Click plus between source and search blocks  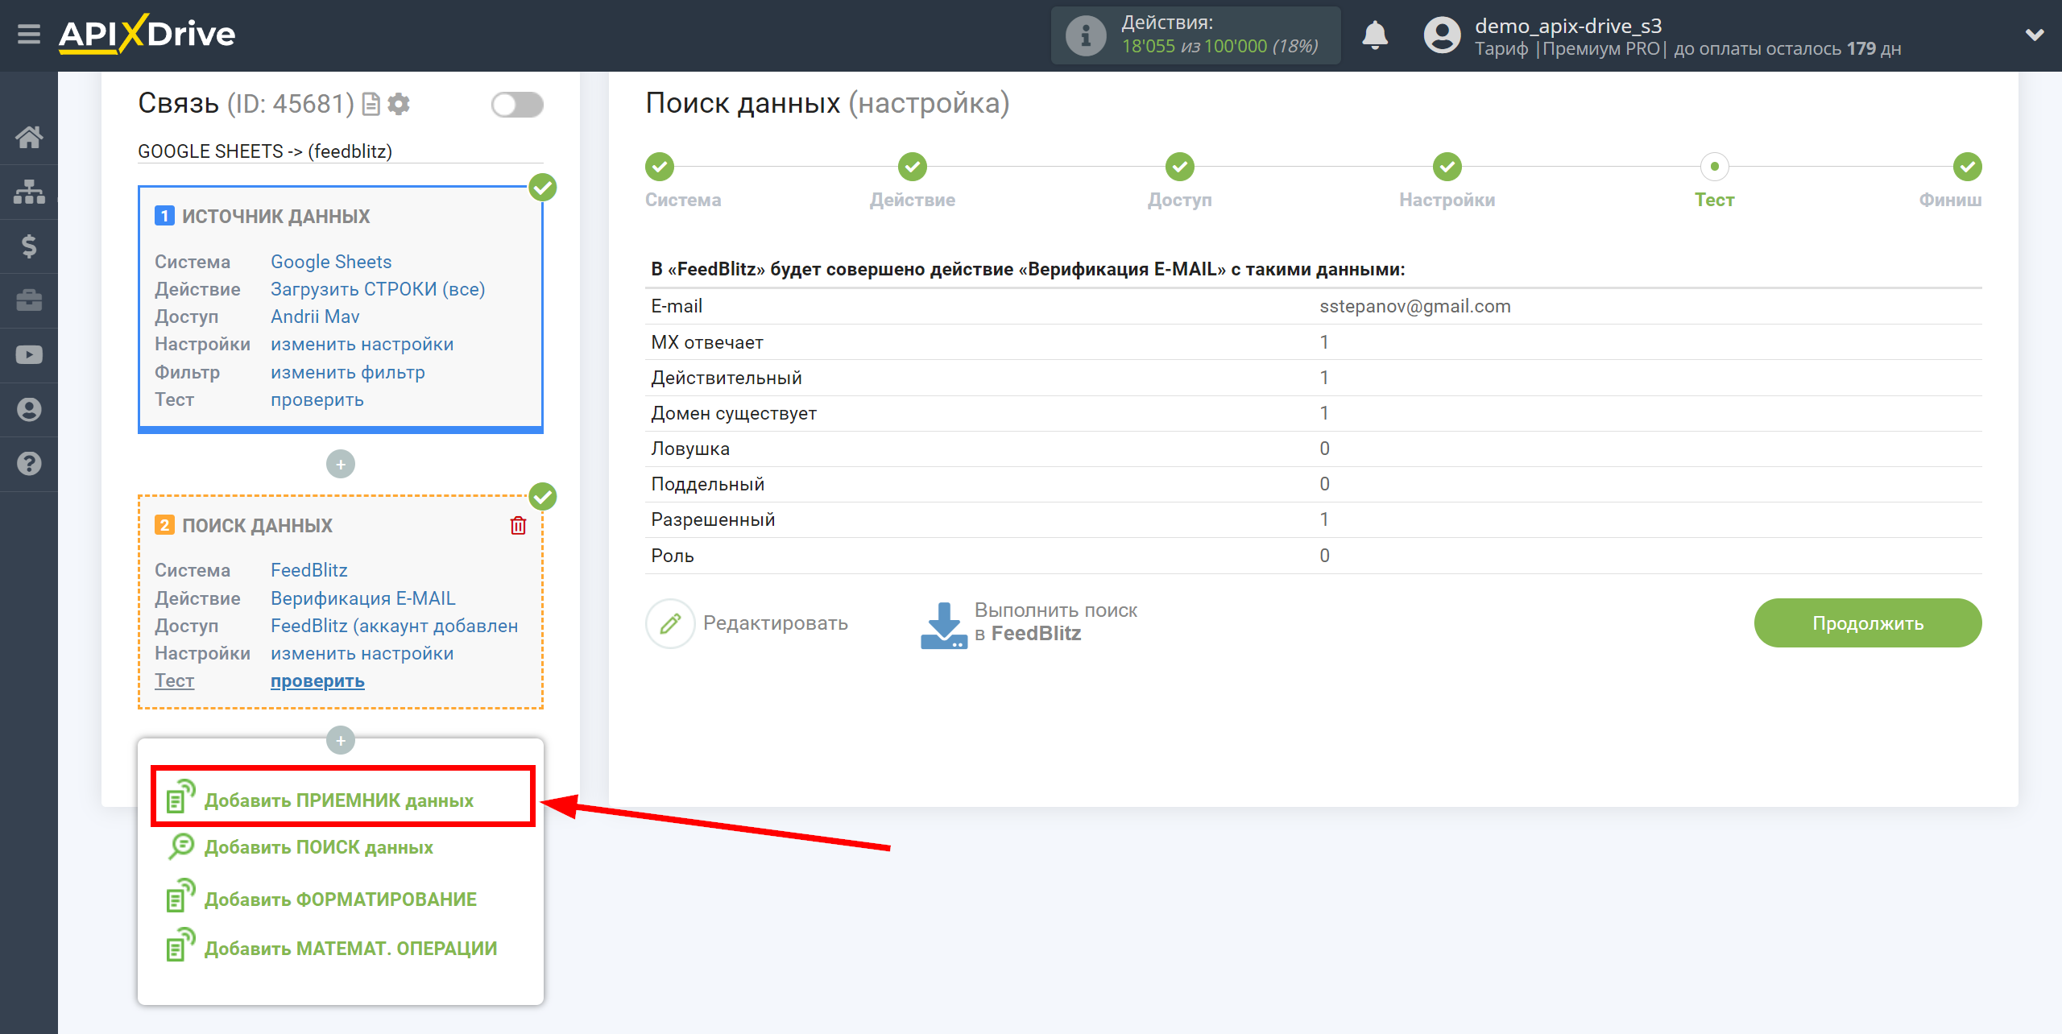pyautogui.click(x=341, y=464)
